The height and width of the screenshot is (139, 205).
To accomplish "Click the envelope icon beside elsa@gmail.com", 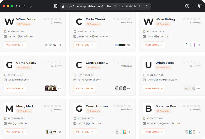I will pyautogui.click(x=5, y=123).
